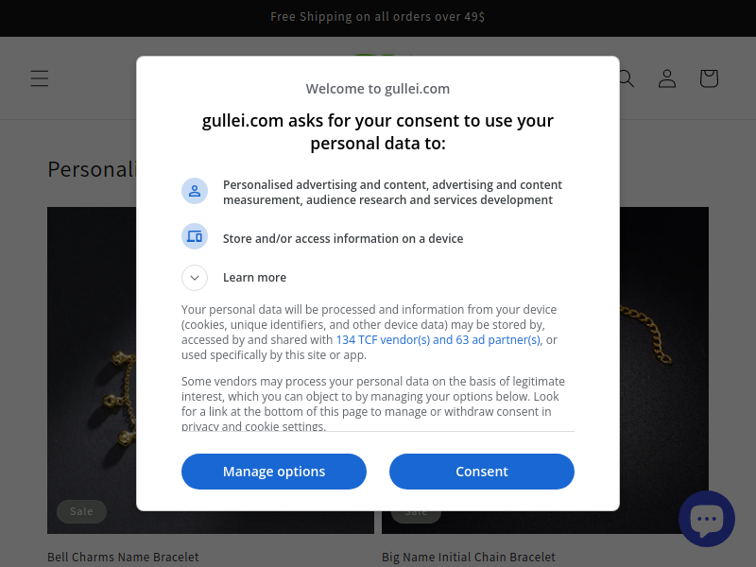Open the account login icon
This screenshot has height=567, width=756.
click(667, 78)
